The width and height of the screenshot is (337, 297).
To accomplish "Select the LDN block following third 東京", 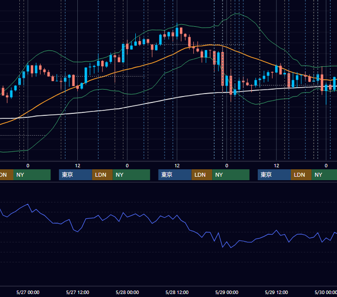I will [x=301, y=175].
